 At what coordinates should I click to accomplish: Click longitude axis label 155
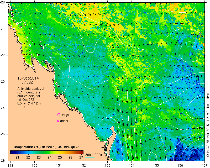click(156, 166)
